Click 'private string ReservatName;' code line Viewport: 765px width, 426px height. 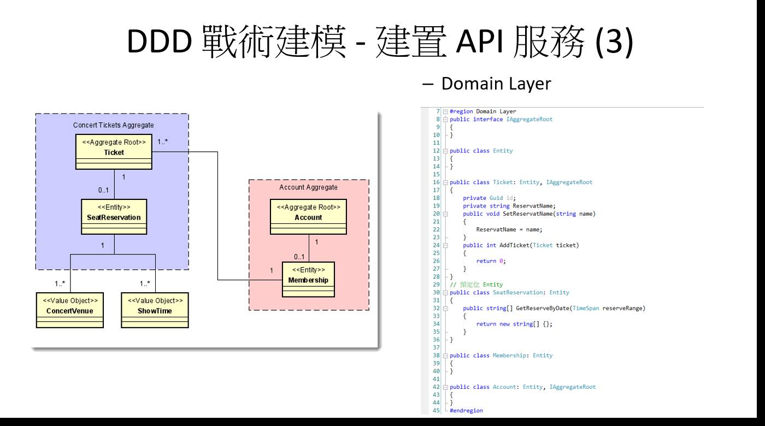pyautogui.click(x=509, y=206)
